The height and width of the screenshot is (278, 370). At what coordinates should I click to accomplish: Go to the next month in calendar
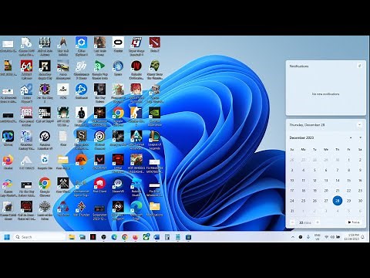click(360, 137)
